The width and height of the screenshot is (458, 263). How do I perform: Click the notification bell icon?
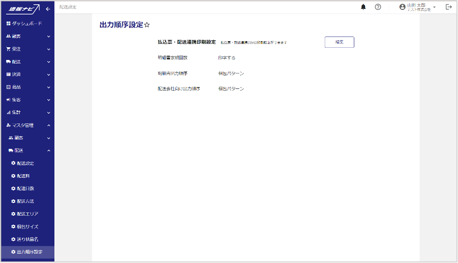pyautogui.click(x=363, y=7)
